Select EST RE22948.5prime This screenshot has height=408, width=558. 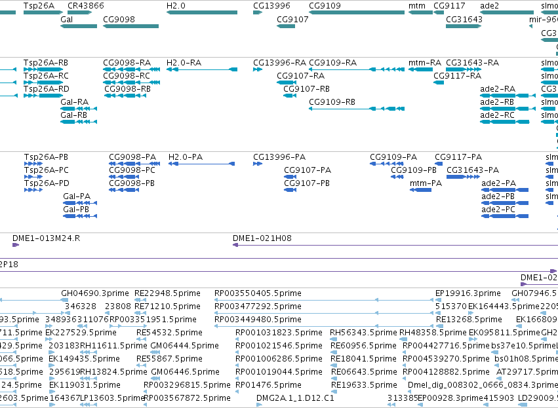coord(167,293)
